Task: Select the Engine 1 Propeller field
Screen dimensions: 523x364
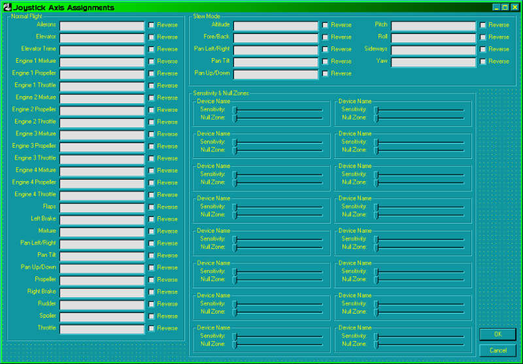Action: [102, 74]
